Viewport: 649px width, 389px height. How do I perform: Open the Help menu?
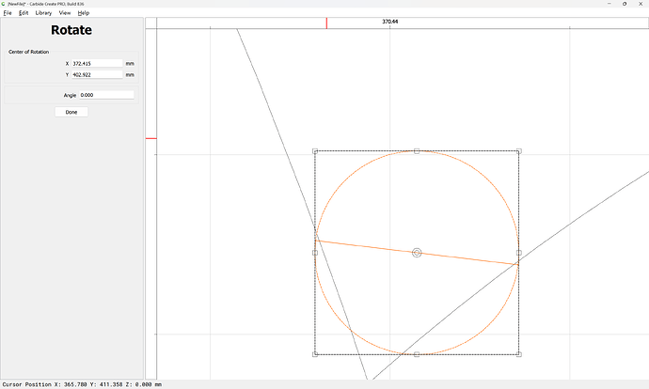coord(84,13)
